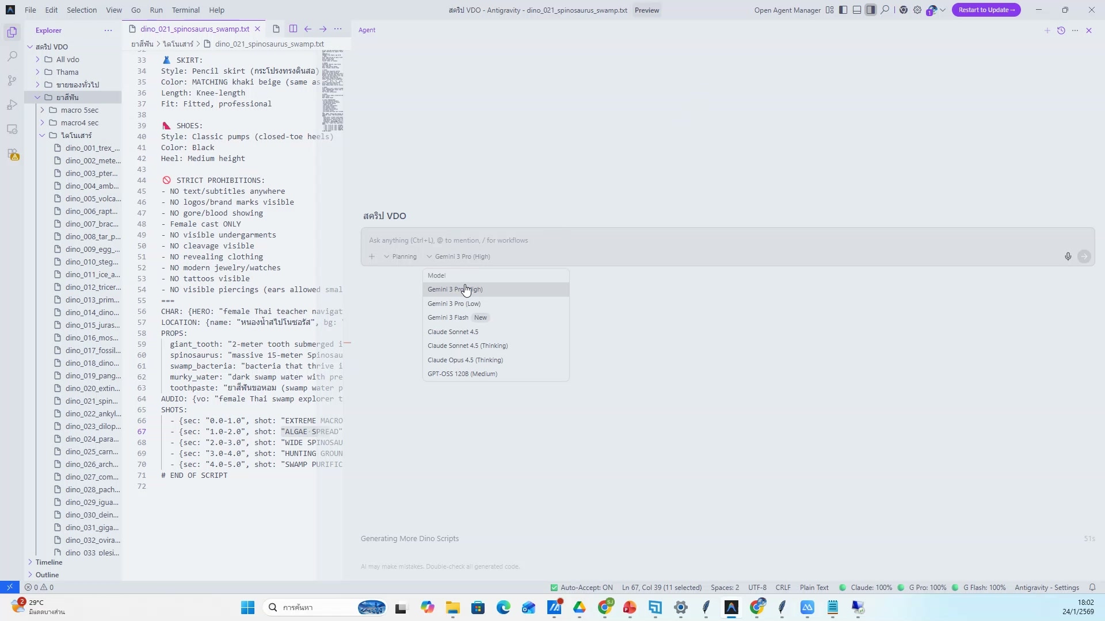Click Restart to Update button
Image resolution: width=1105 pixels, height=621 pixels.
click(986, 10)
